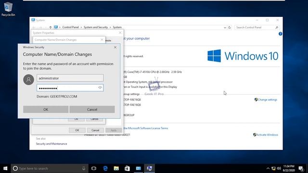308x173 pixels.
Task: Close the Computer Name/Domain Changes window
Action: pos(102,39)
